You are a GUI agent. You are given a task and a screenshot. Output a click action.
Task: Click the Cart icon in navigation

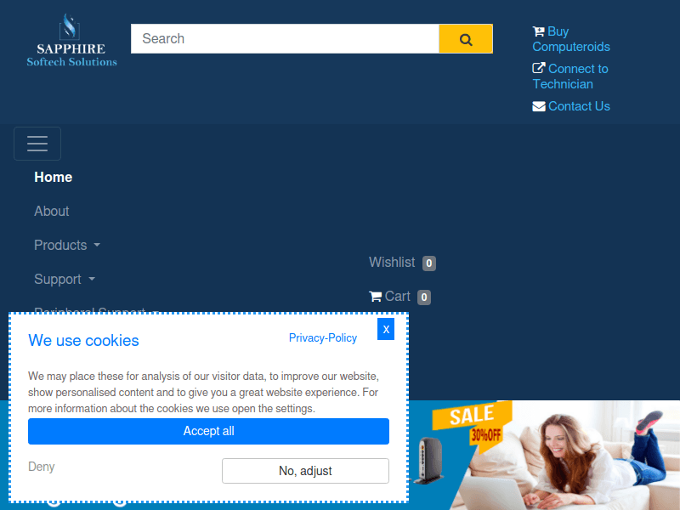click(x=376, y=297)
